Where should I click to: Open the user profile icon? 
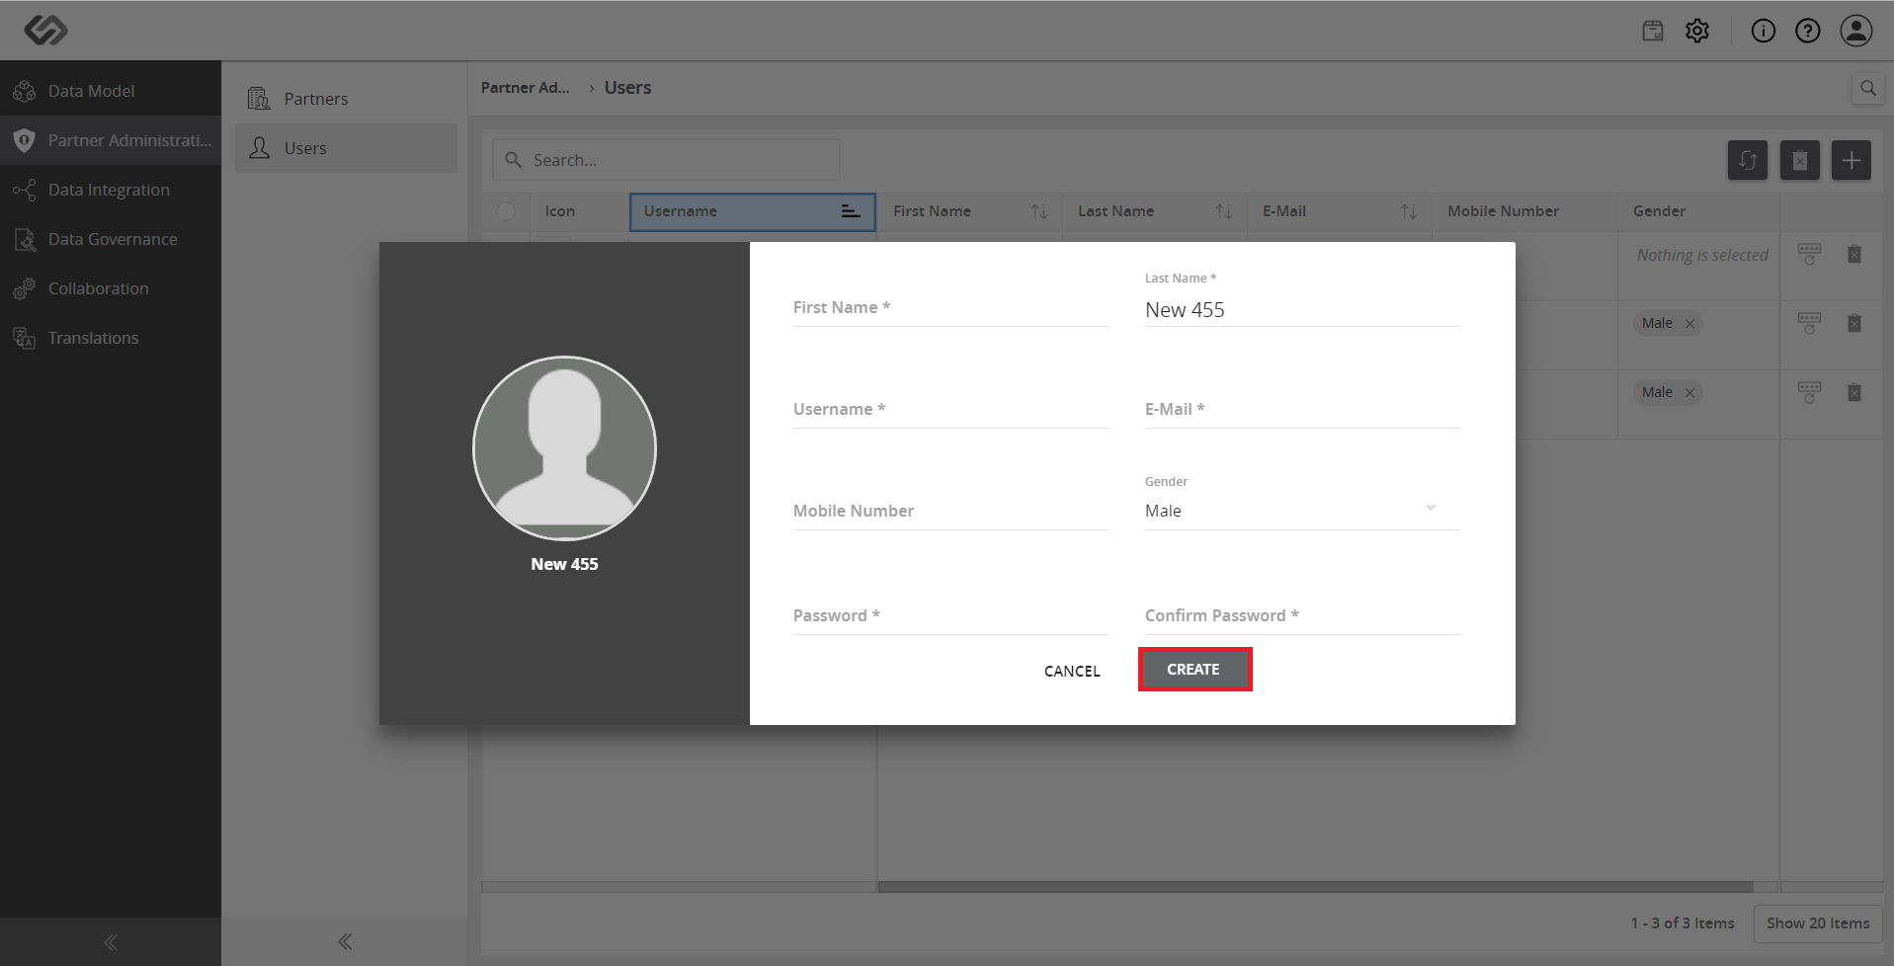1856,31
